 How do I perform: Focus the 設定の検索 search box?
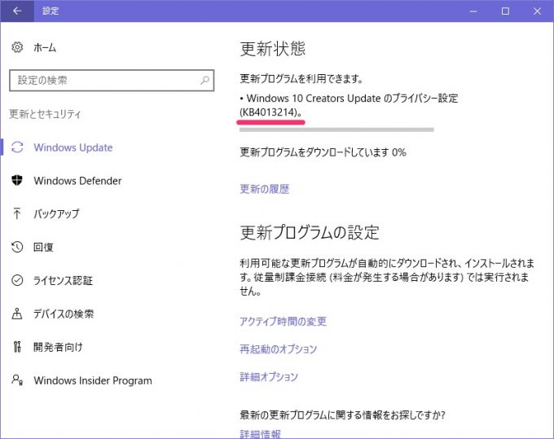coord(112,81)
